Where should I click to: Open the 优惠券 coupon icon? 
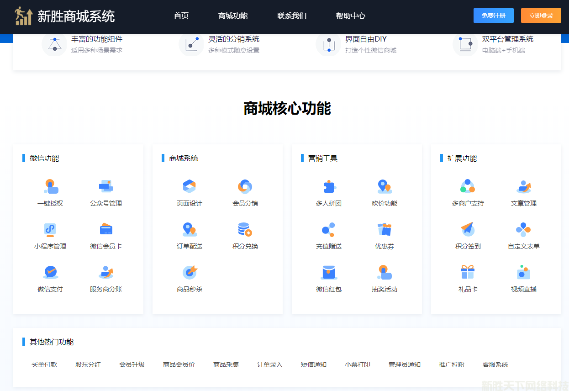pos(385,229)
